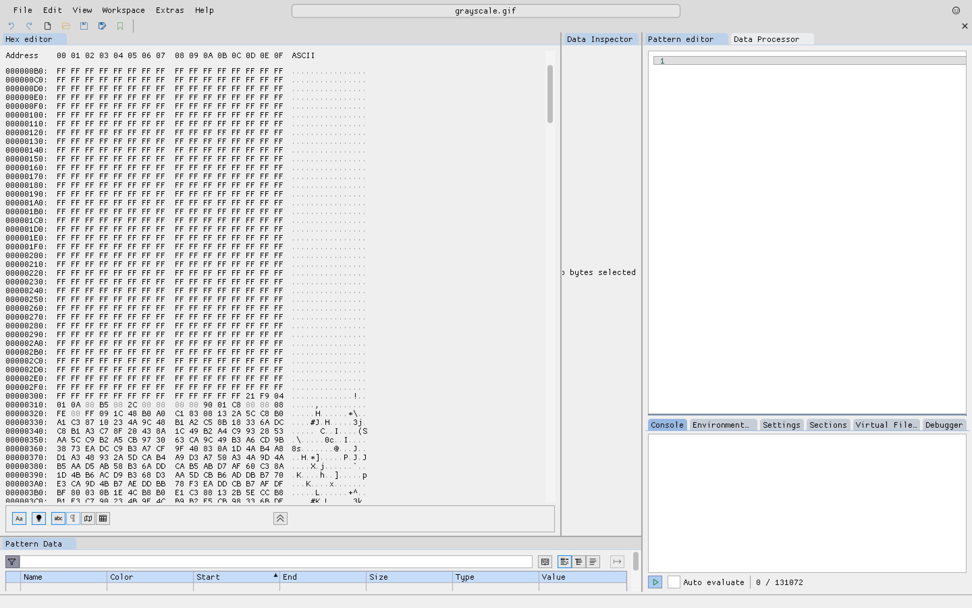
Task: Open the Workspace menu
Action: pyautogui.click(x=123, y=10)
